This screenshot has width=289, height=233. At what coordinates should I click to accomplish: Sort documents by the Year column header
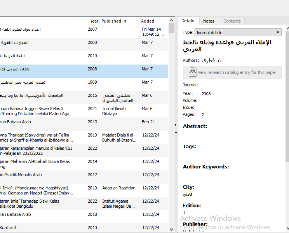pyautogui.click(x=94, y=21)
